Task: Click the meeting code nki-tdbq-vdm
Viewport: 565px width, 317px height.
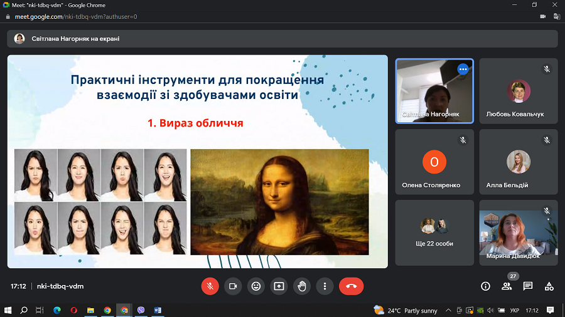Action: 60,286
